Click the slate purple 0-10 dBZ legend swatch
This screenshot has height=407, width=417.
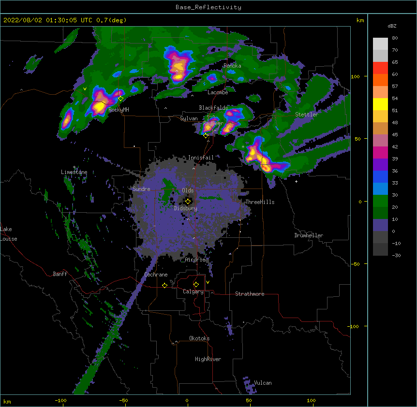(x=380, y=225)
